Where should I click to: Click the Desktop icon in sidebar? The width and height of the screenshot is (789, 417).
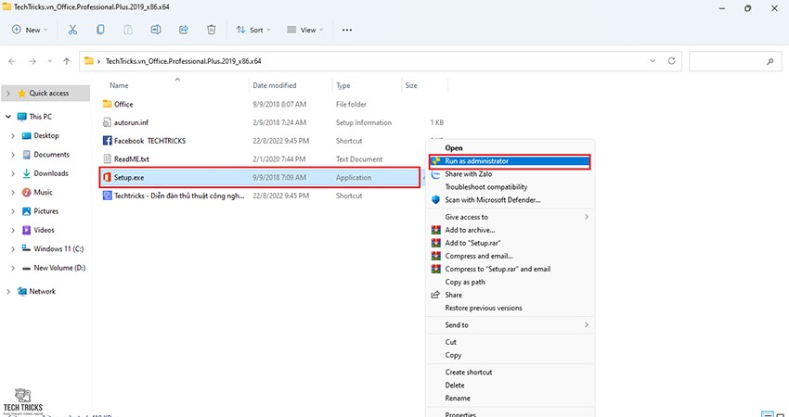point(26,135)
